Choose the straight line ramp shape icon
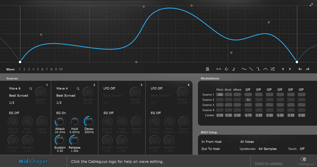317x167 pixels. coord(250,69)
